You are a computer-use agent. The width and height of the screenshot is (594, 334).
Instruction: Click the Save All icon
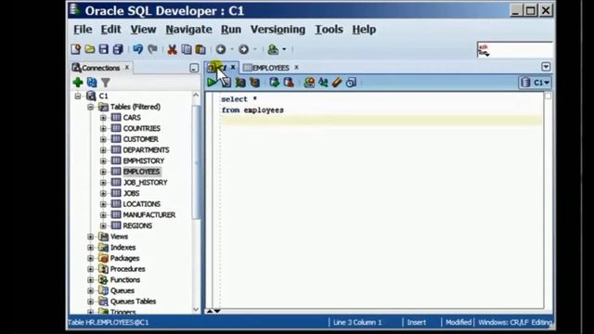pos(118,49)
